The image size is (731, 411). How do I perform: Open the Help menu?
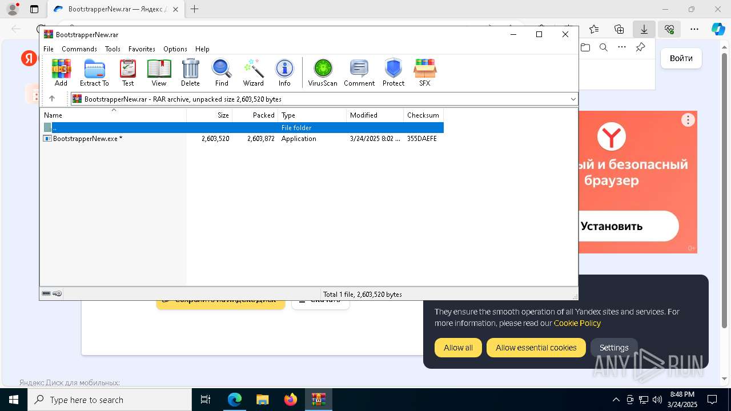point(202,49)
